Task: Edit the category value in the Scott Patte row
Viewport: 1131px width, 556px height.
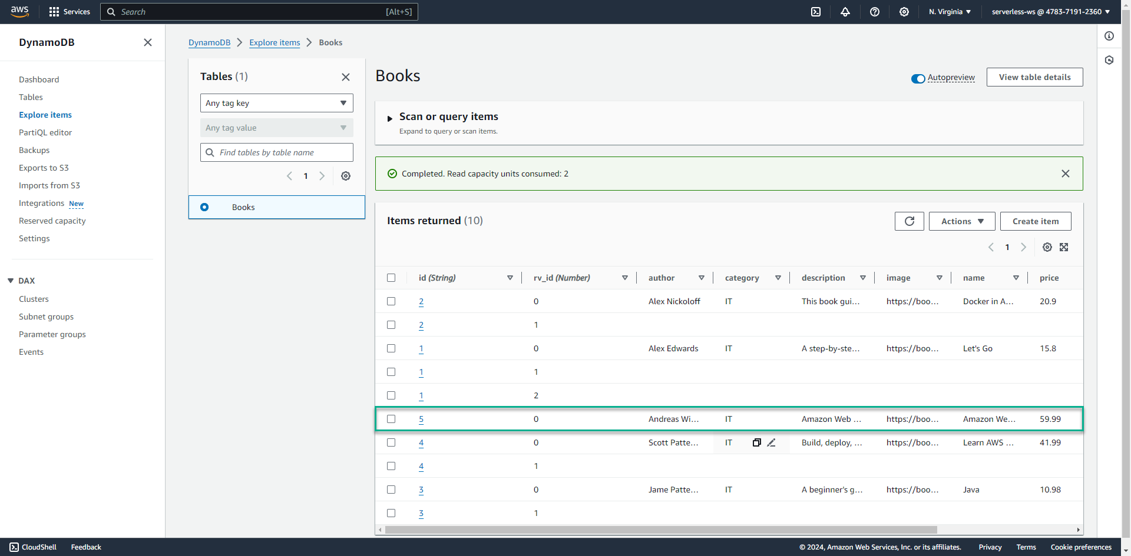Action: pyautogui.click(x=772, y=442)
